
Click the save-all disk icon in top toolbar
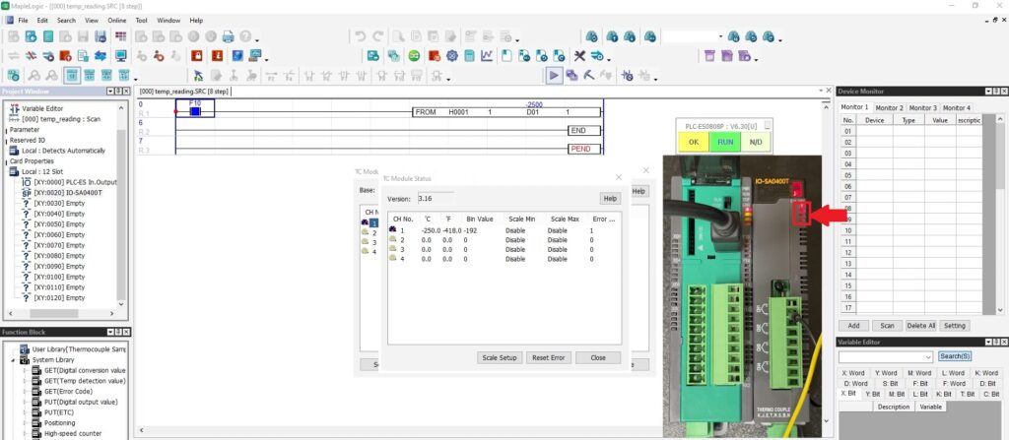point(101,36)
